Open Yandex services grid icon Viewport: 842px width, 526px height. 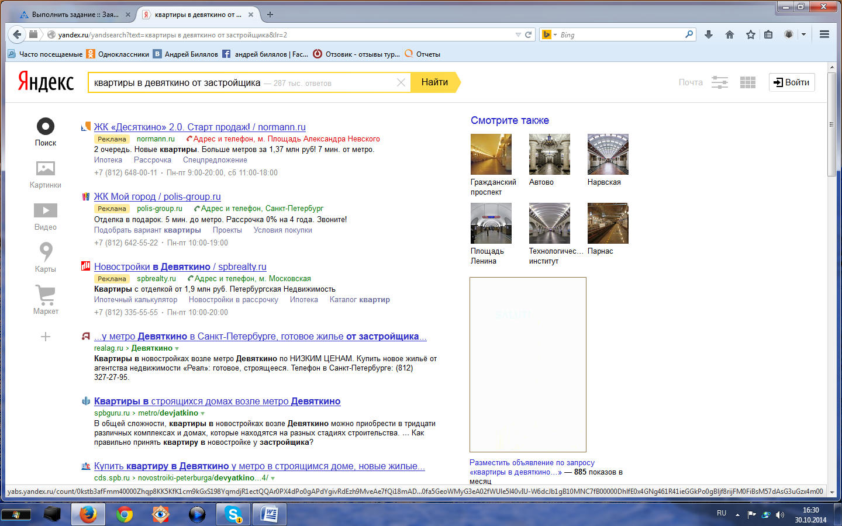click(748, 82)
